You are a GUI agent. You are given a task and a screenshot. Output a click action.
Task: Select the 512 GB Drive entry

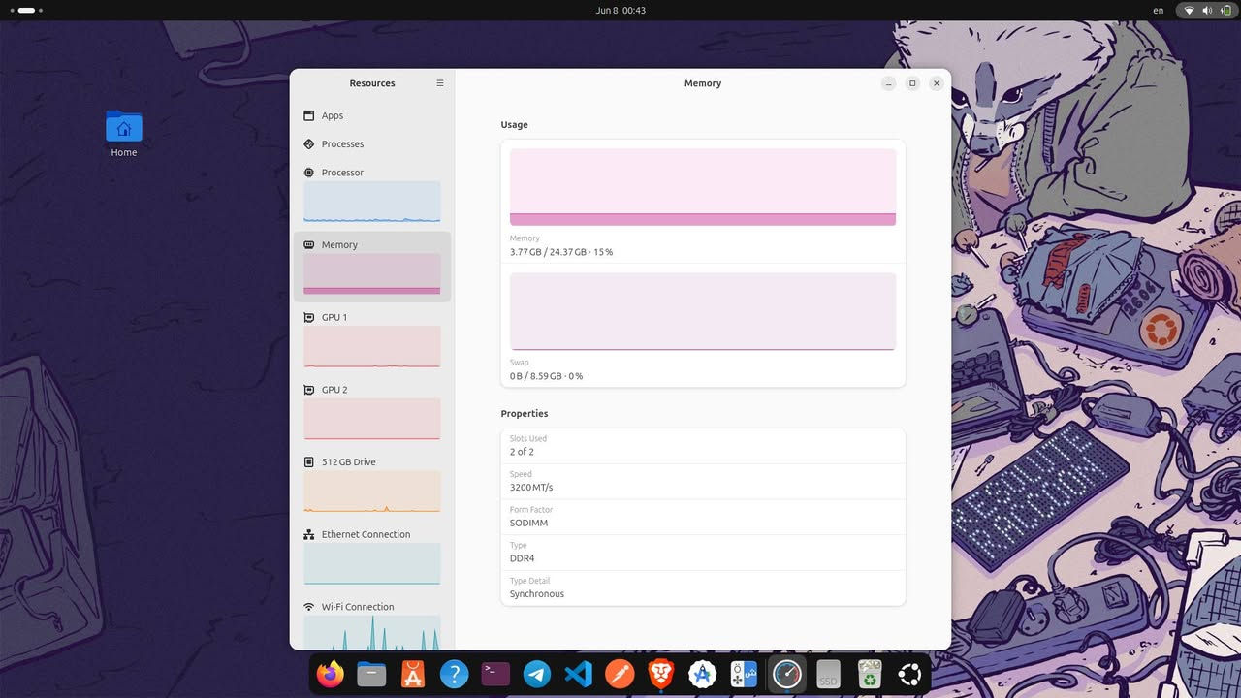pos(372,485)
